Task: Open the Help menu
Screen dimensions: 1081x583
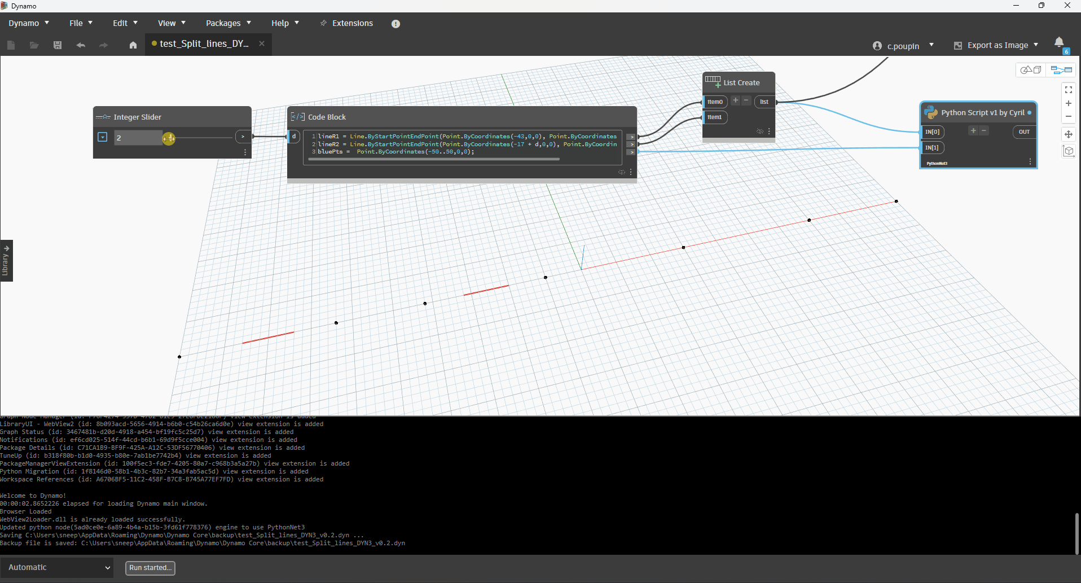Action: pos(285,23)
